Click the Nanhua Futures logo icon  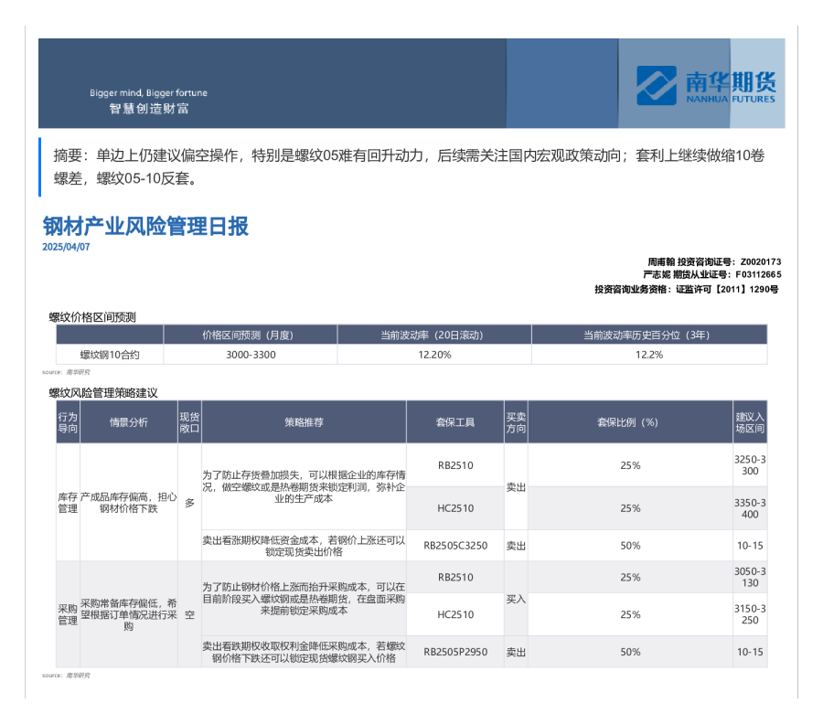[656, 85]
